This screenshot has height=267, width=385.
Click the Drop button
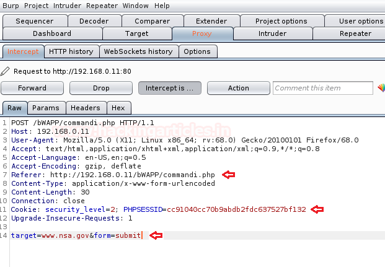[x=101, y=88]
